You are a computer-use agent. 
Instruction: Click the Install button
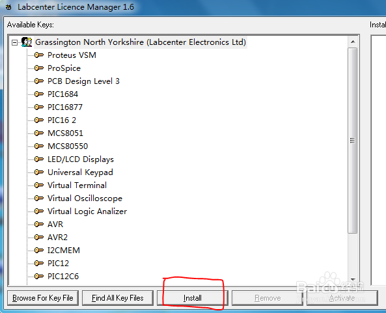[193, 298]
